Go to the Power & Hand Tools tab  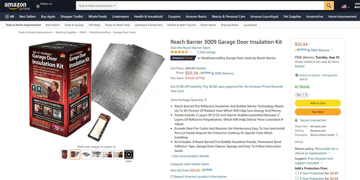117,25
